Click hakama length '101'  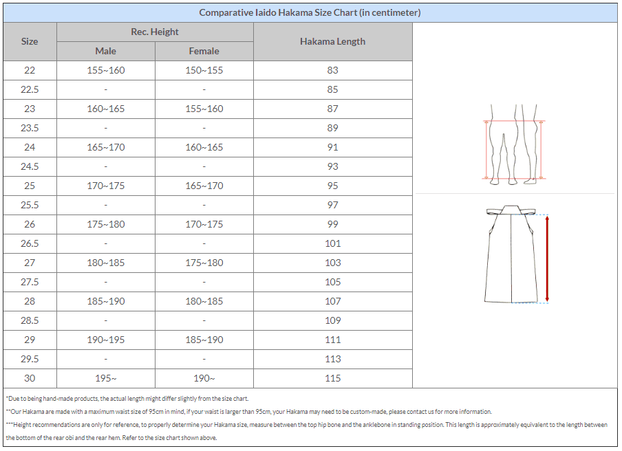click(x=333, y=244)
